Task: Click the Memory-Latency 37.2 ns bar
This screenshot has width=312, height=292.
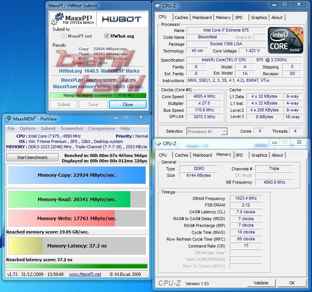Action: pyautogui.click(x=77, y=246)
